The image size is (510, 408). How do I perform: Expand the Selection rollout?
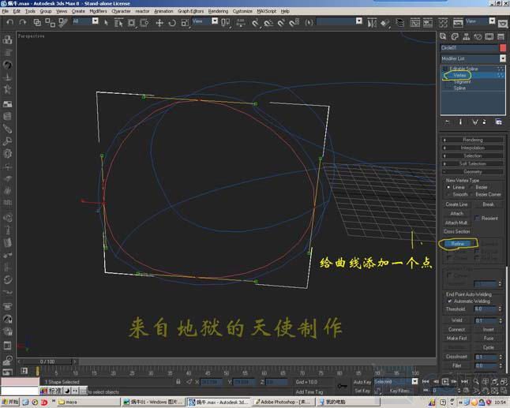pos(473,155)
